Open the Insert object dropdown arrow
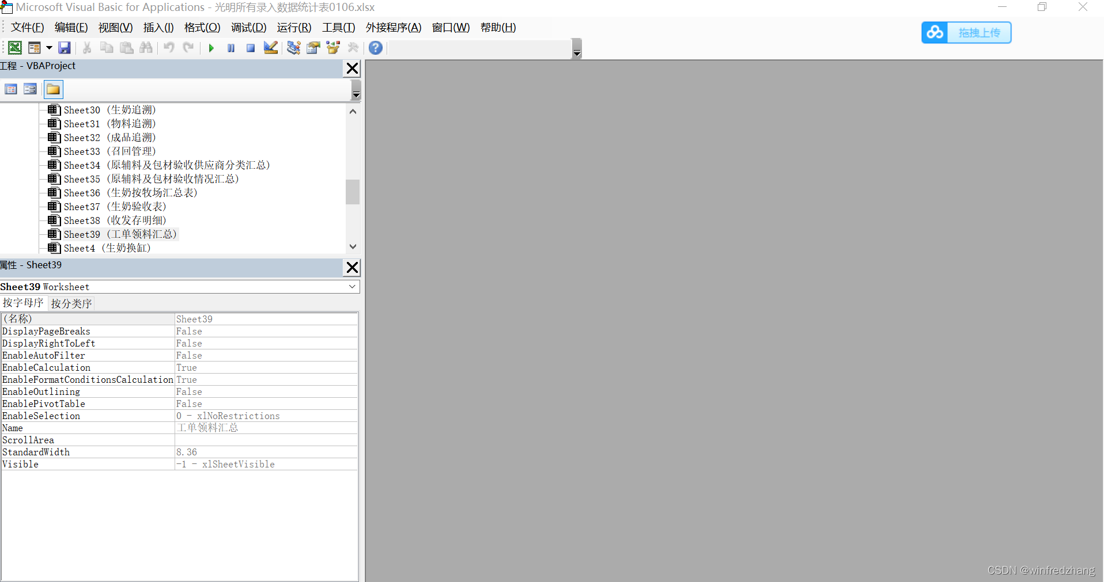This screenshot has height=582, width=1104. [x=49, y=48]
